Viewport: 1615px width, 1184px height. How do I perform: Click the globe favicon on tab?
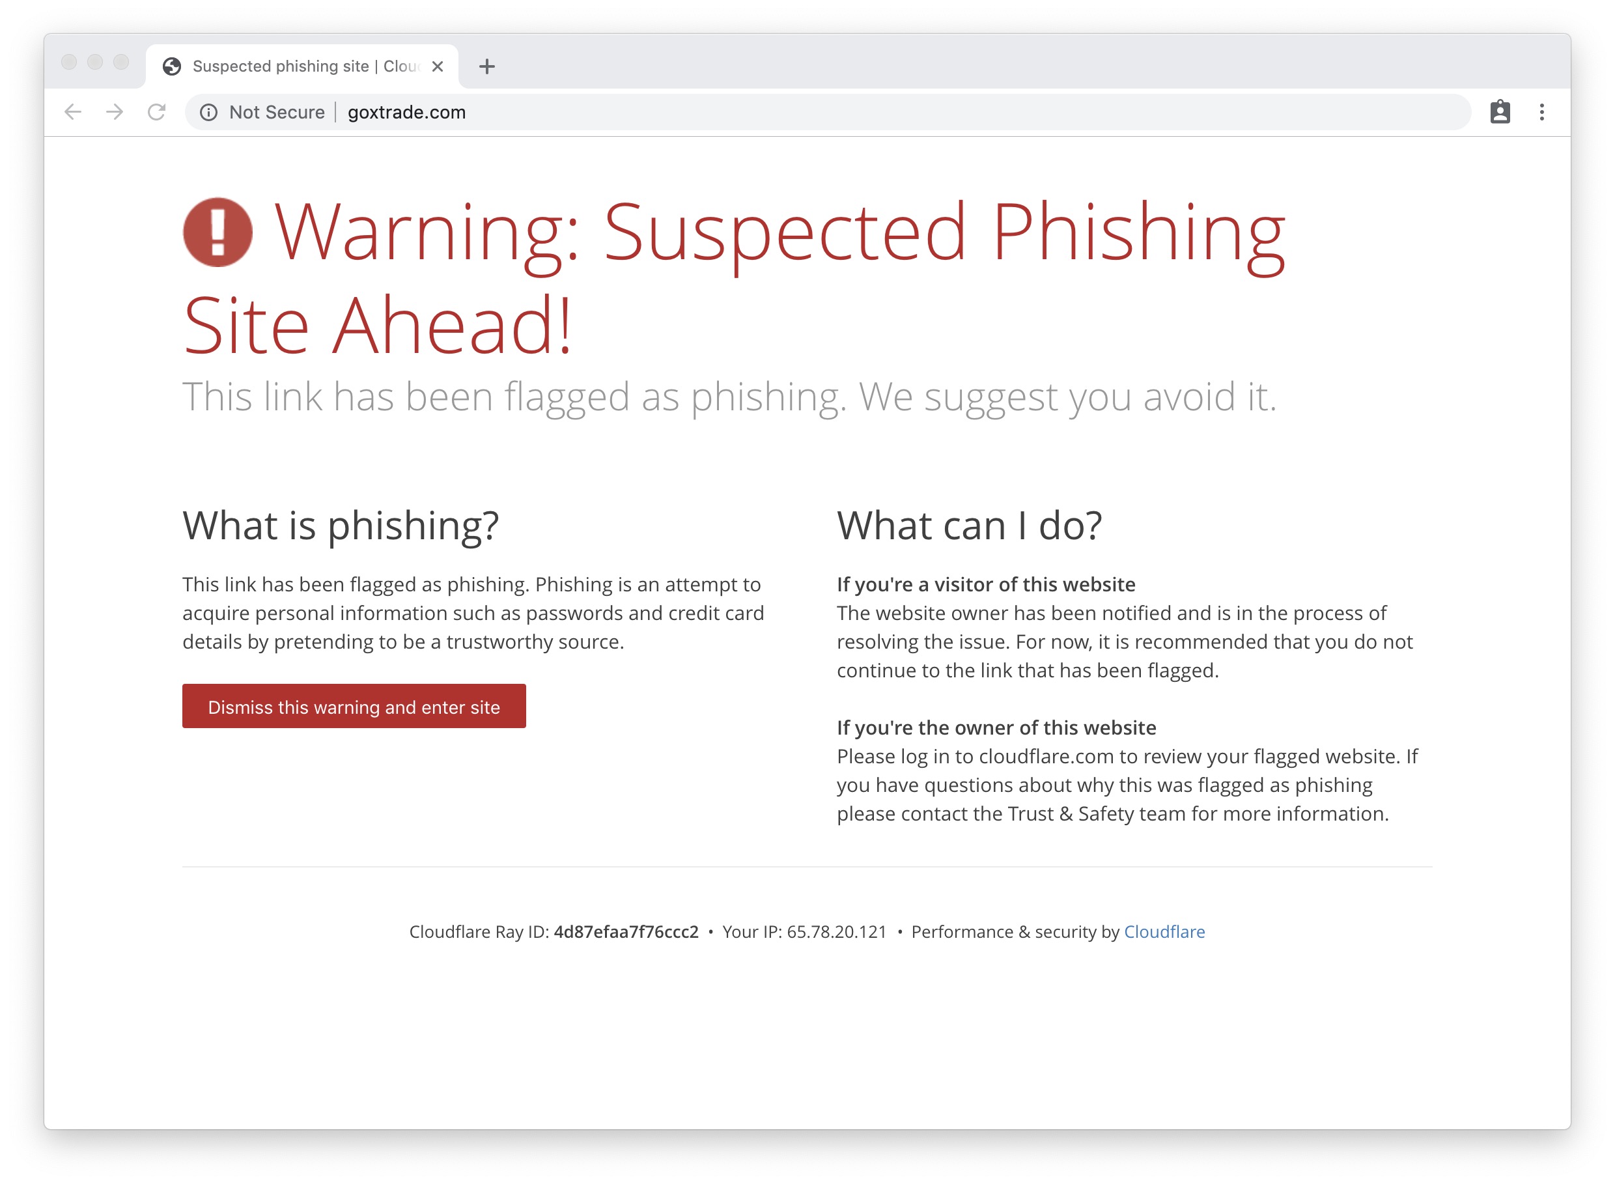172,66
